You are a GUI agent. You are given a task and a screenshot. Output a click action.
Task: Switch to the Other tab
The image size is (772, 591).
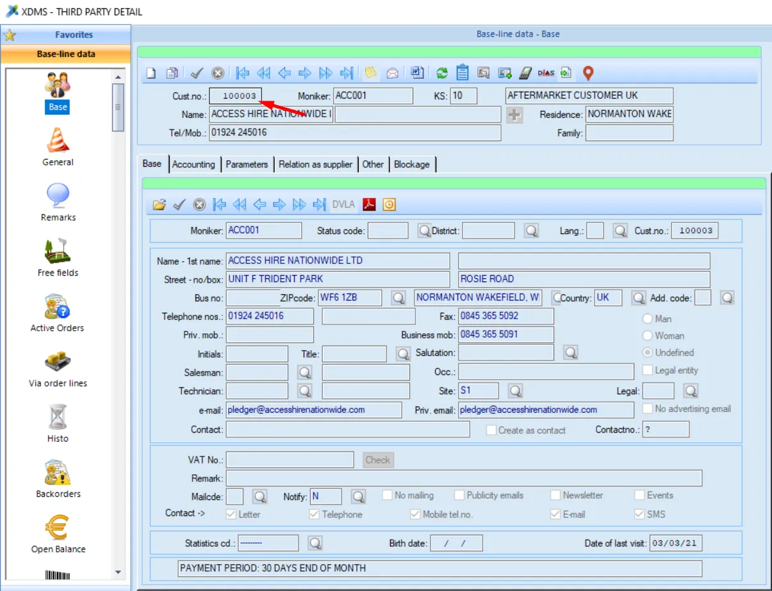click(373, 164)
